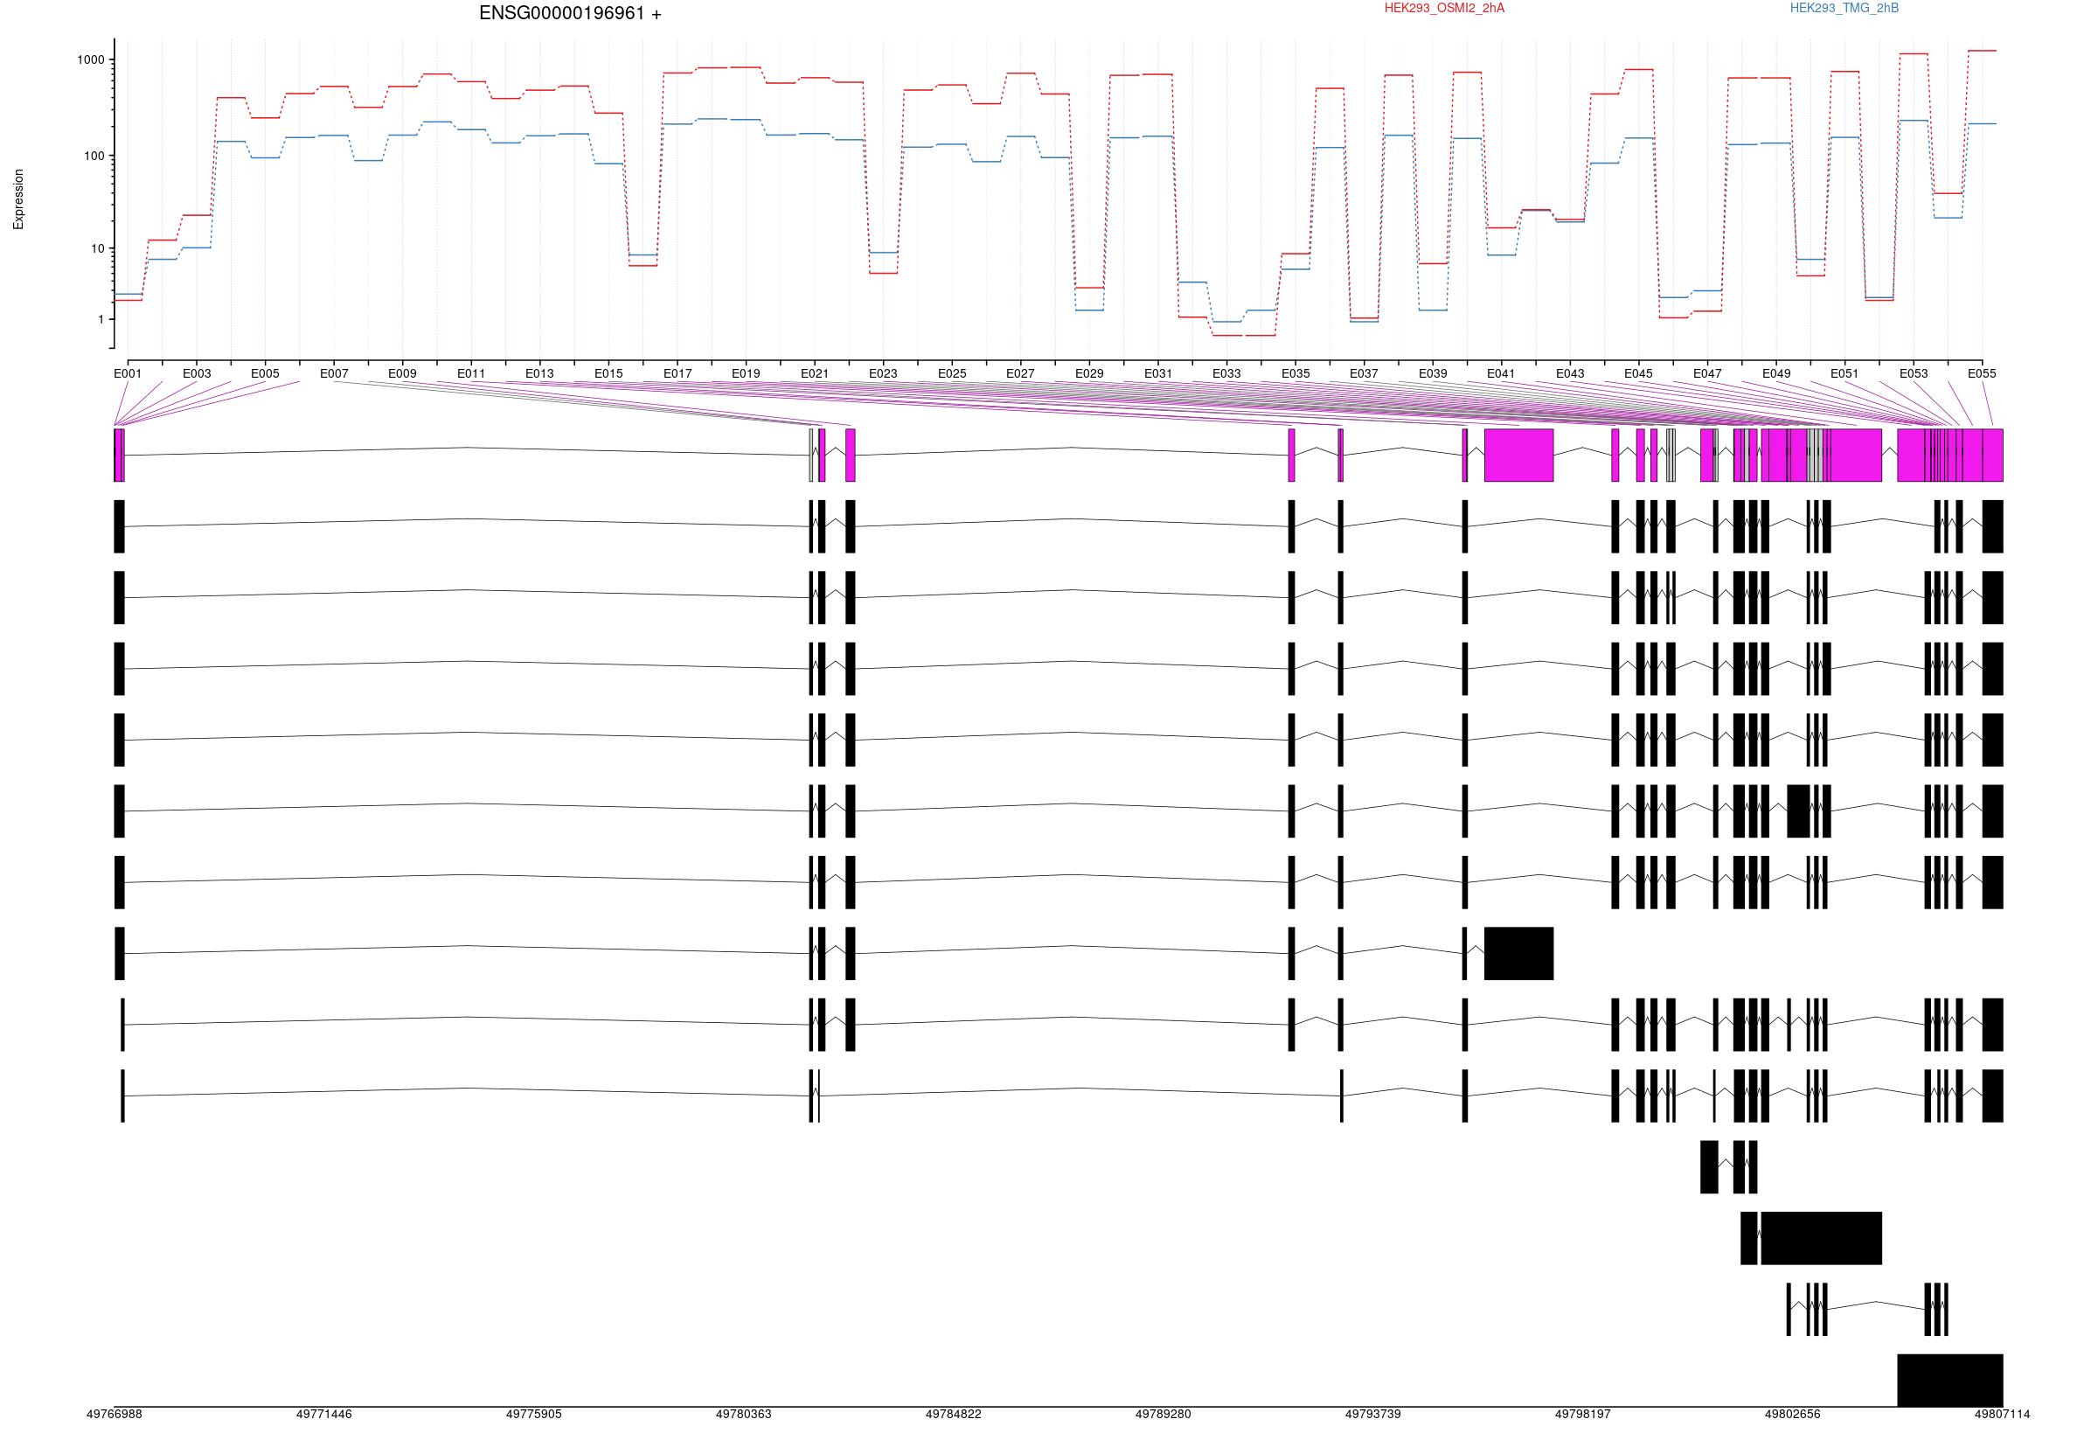Click the y-axis tick label 1000
2098x1433 pixels.
click(91, 59)
